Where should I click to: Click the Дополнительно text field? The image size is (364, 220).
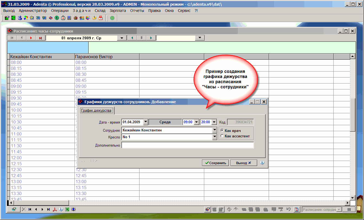tap(187, 145)
